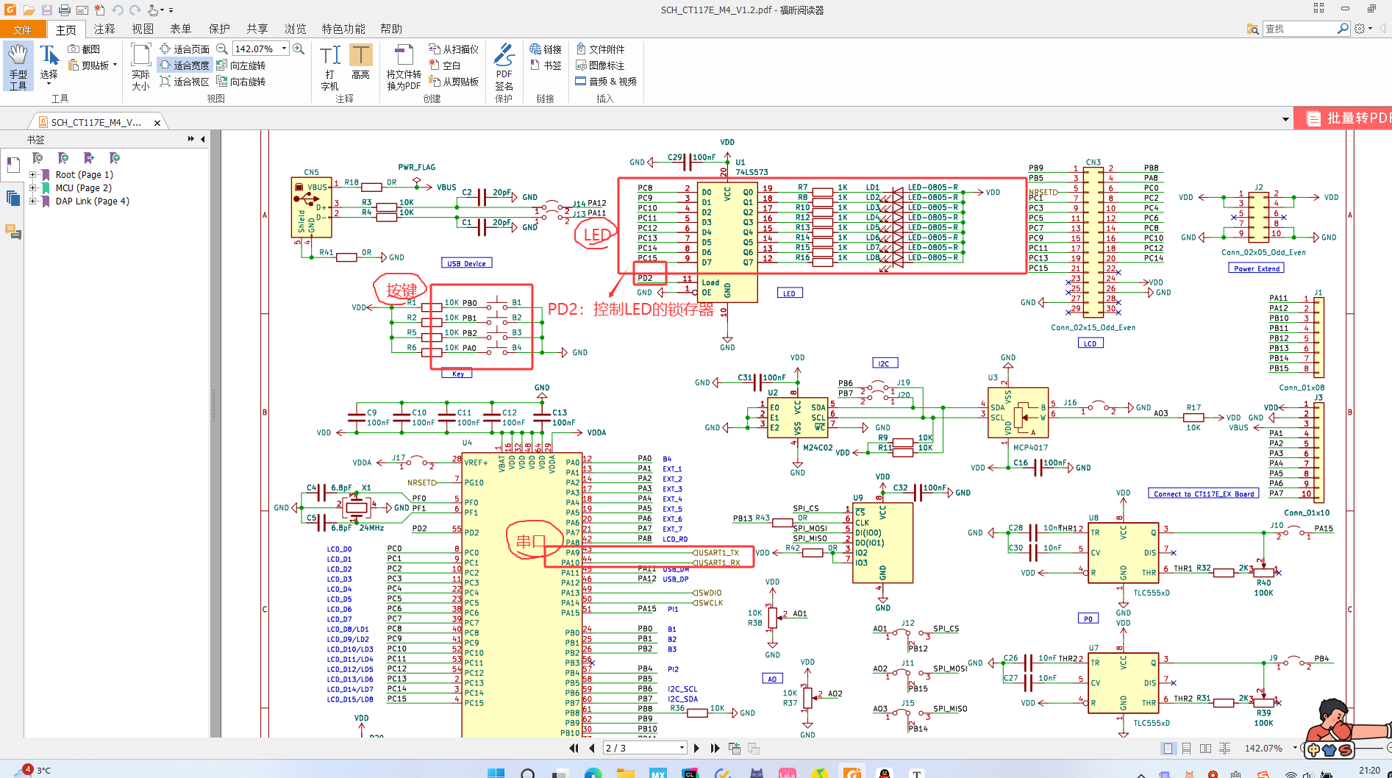The image size is (1392, 778).
Task: Switch to the Comment (注释) tab
Action: [104, 29]
